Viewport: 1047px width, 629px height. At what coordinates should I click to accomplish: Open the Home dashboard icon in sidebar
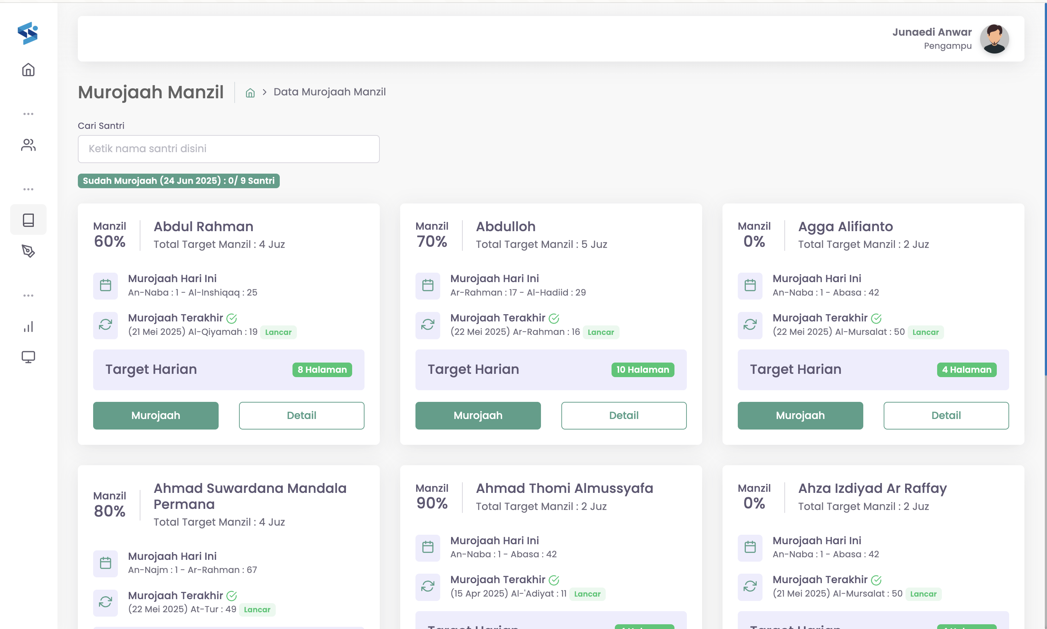coord(28,70)
